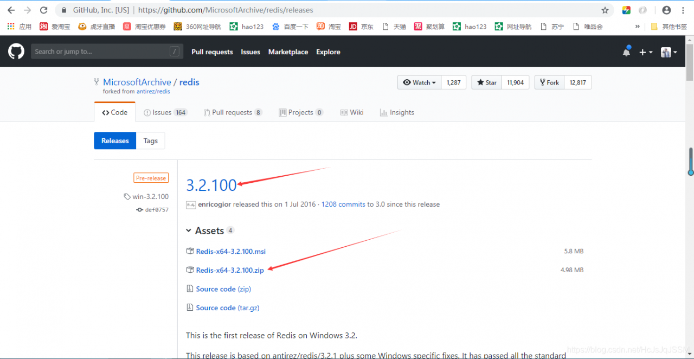The width and height of the screenshot is (694, 359).
Task: Click the browser address bar URL
Action: (226, 10)
